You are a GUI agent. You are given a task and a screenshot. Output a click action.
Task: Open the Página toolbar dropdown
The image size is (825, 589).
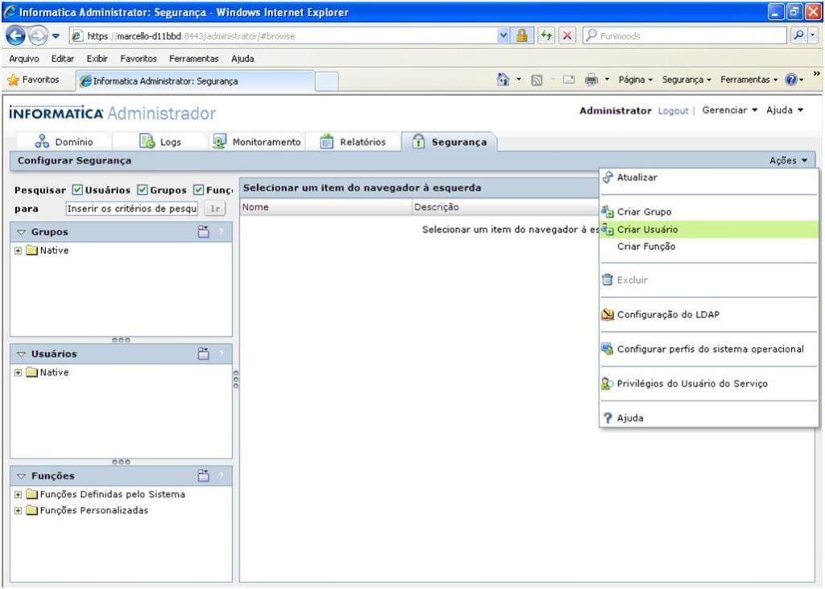(635, 80)
